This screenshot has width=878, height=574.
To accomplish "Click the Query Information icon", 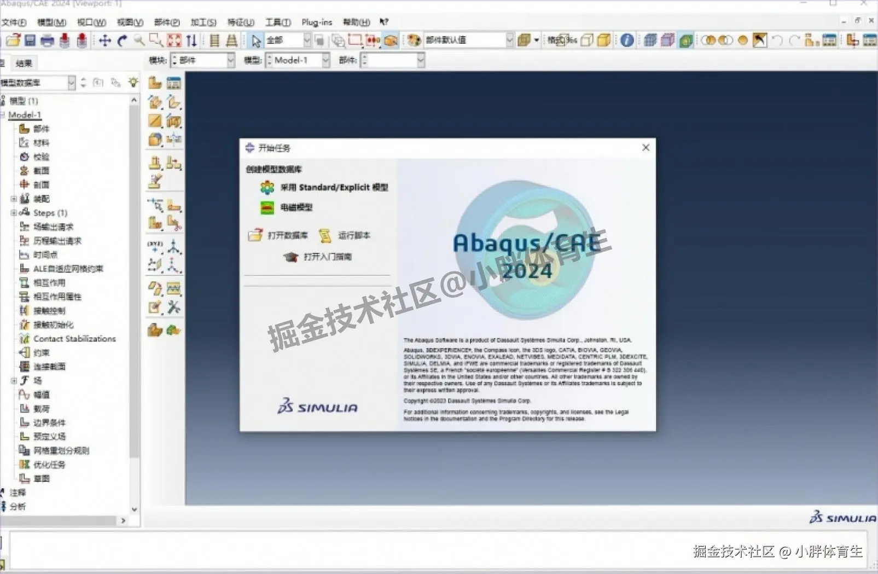I will (x=627, y=40).
